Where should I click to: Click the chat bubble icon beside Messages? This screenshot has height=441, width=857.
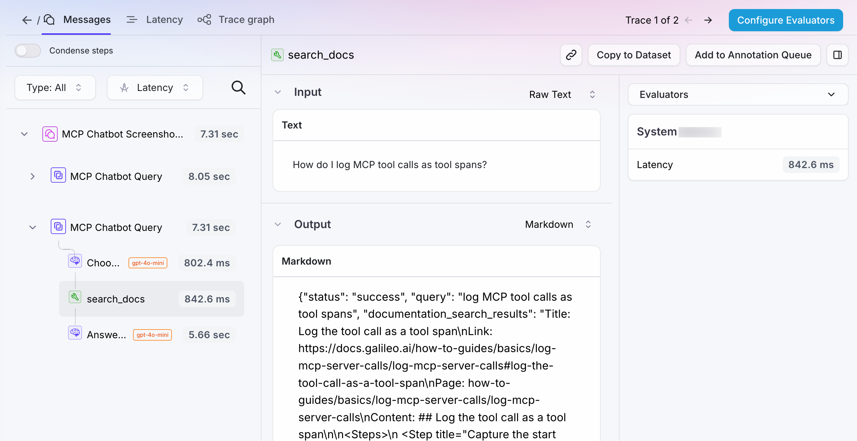point(50,20)
